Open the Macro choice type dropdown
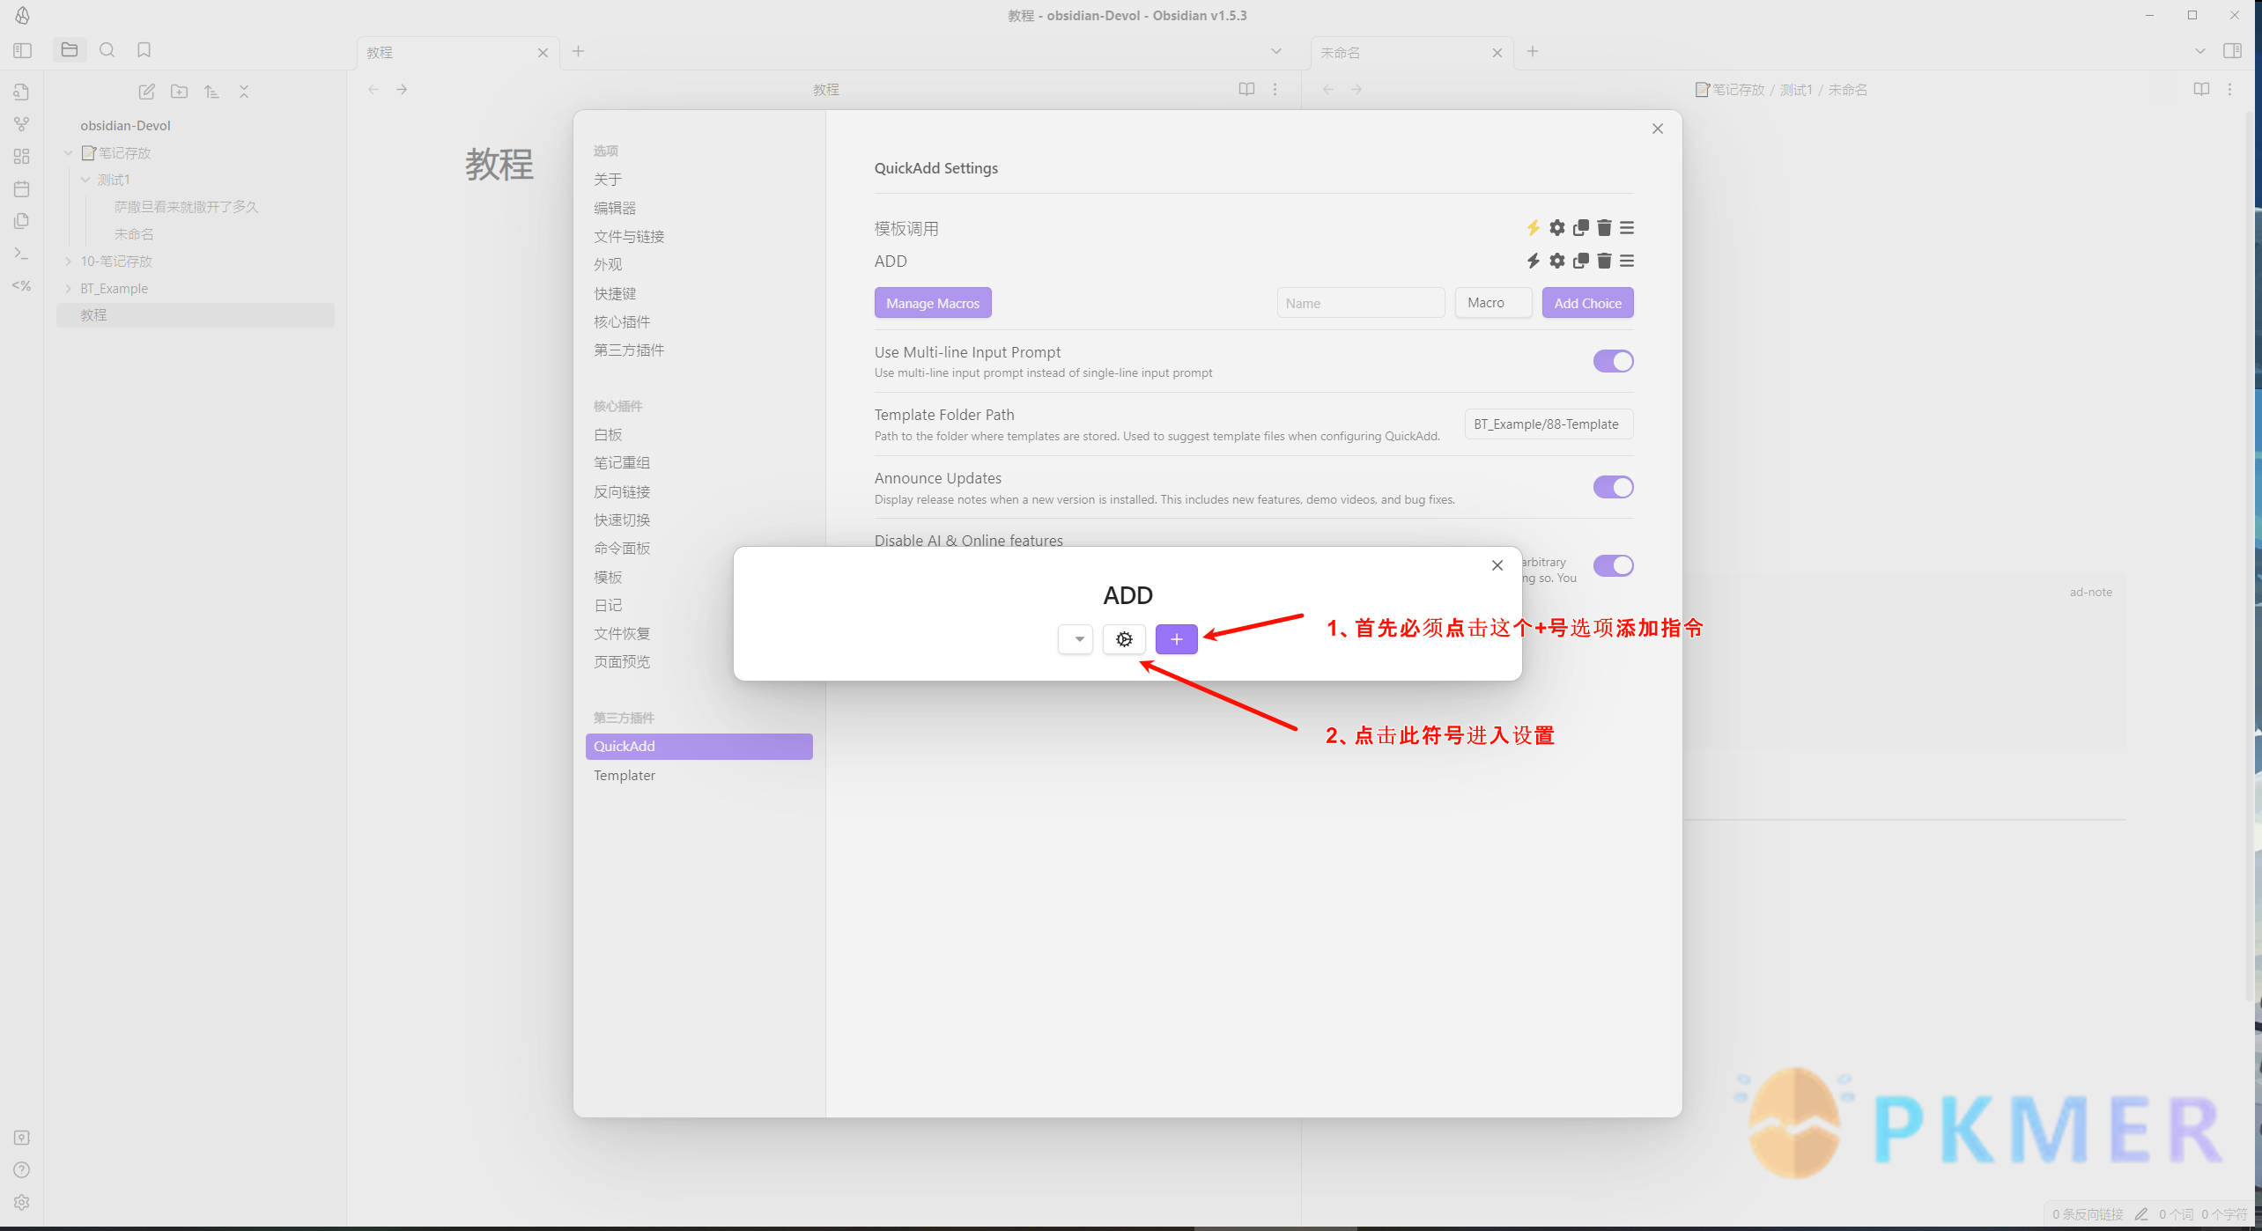 click(1493, 303)
